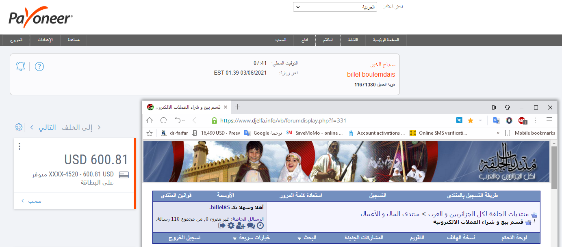Show more bookmarks with double chevron
Viewport: 562px width, 247px height.
point(498,133)
